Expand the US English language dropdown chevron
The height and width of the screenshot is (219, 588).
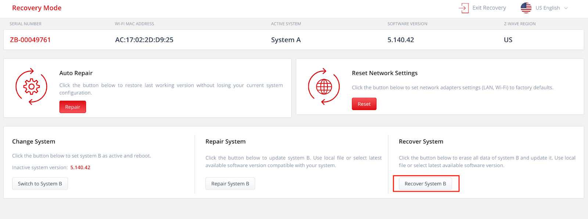click(x=566, y=8)
